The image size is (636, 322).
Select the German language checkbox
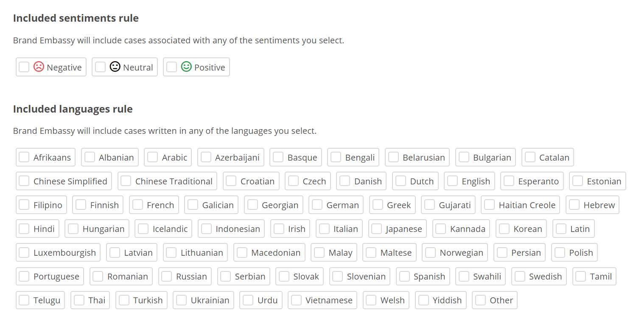point(317,205)
